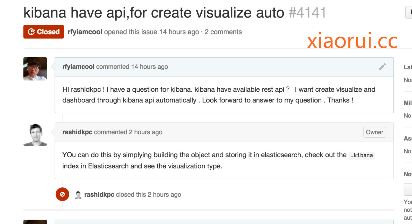Image resolution: width=412 pixels, height=224 pixels.
Task: Click rashidkpc name in the closed event line
Action: tap(99, 195)
